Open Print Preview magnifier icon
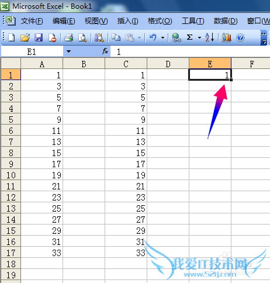This screenshot has width=270, height=283. (x=82, y=37)
